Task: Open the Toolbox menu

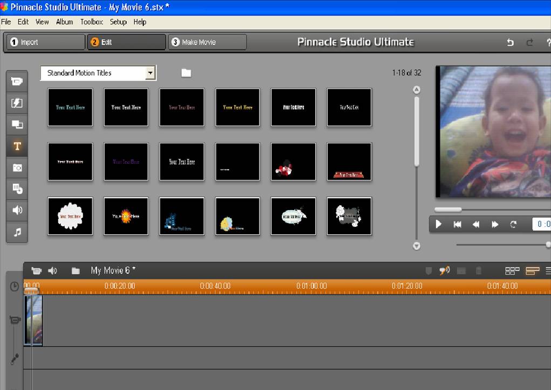Action: [91, 22]
